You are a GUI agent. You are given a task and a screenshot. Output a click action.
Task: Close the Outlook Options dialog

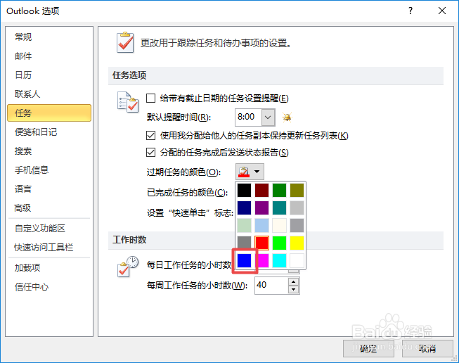pos(442,11)
